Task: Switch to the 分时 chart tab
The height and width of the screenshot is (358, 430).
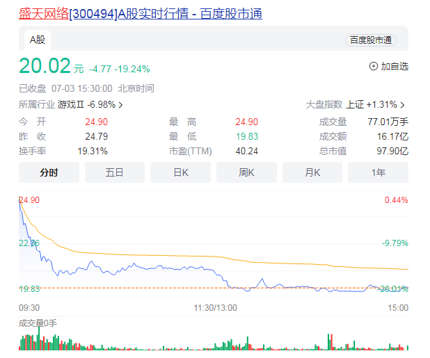Action: (49, 172)
